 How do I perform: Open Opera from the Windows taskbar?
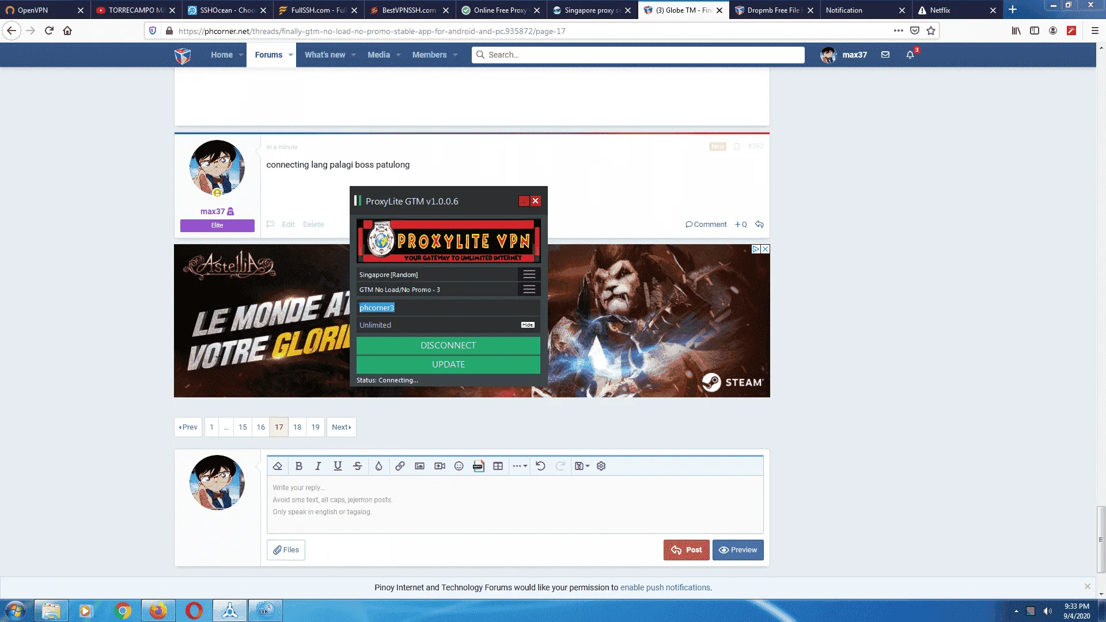[x=194, y=610]
